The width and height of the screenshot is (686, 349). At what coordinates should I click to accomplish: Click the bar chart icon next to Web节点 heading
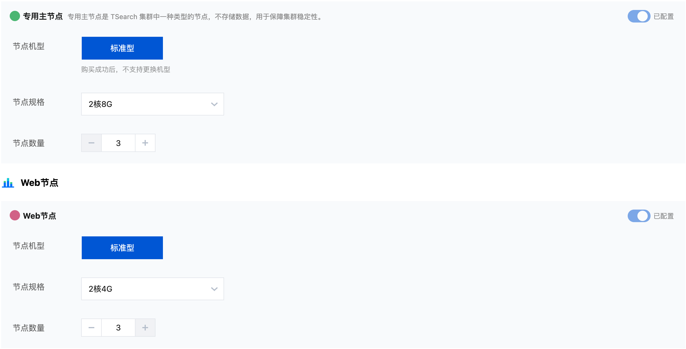pyautogui.click(x=8, y=183)
